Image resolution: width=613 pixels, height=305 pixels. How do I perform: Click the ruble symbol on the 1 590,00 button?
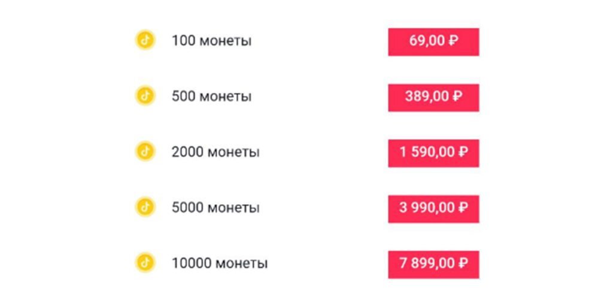pyautogui.click(x=463, y=152)
